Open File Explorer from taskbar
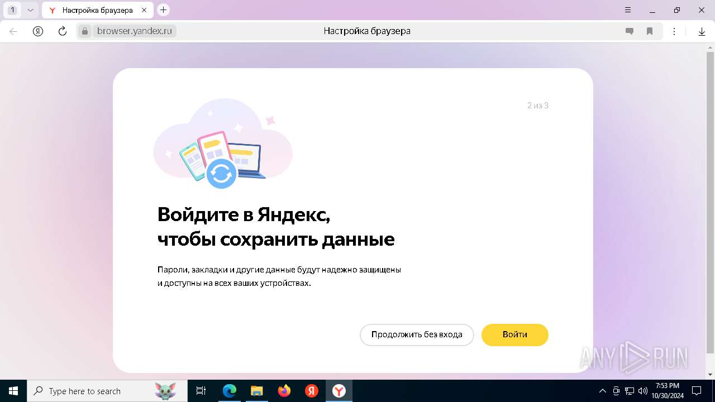This screenshot has height=402, width=715. pos(256,391)
